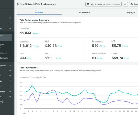Click the 'CPCon' metric label
The height and width of the screenshot is (115, 138).
pyautogui.click(x=115, y=54)
